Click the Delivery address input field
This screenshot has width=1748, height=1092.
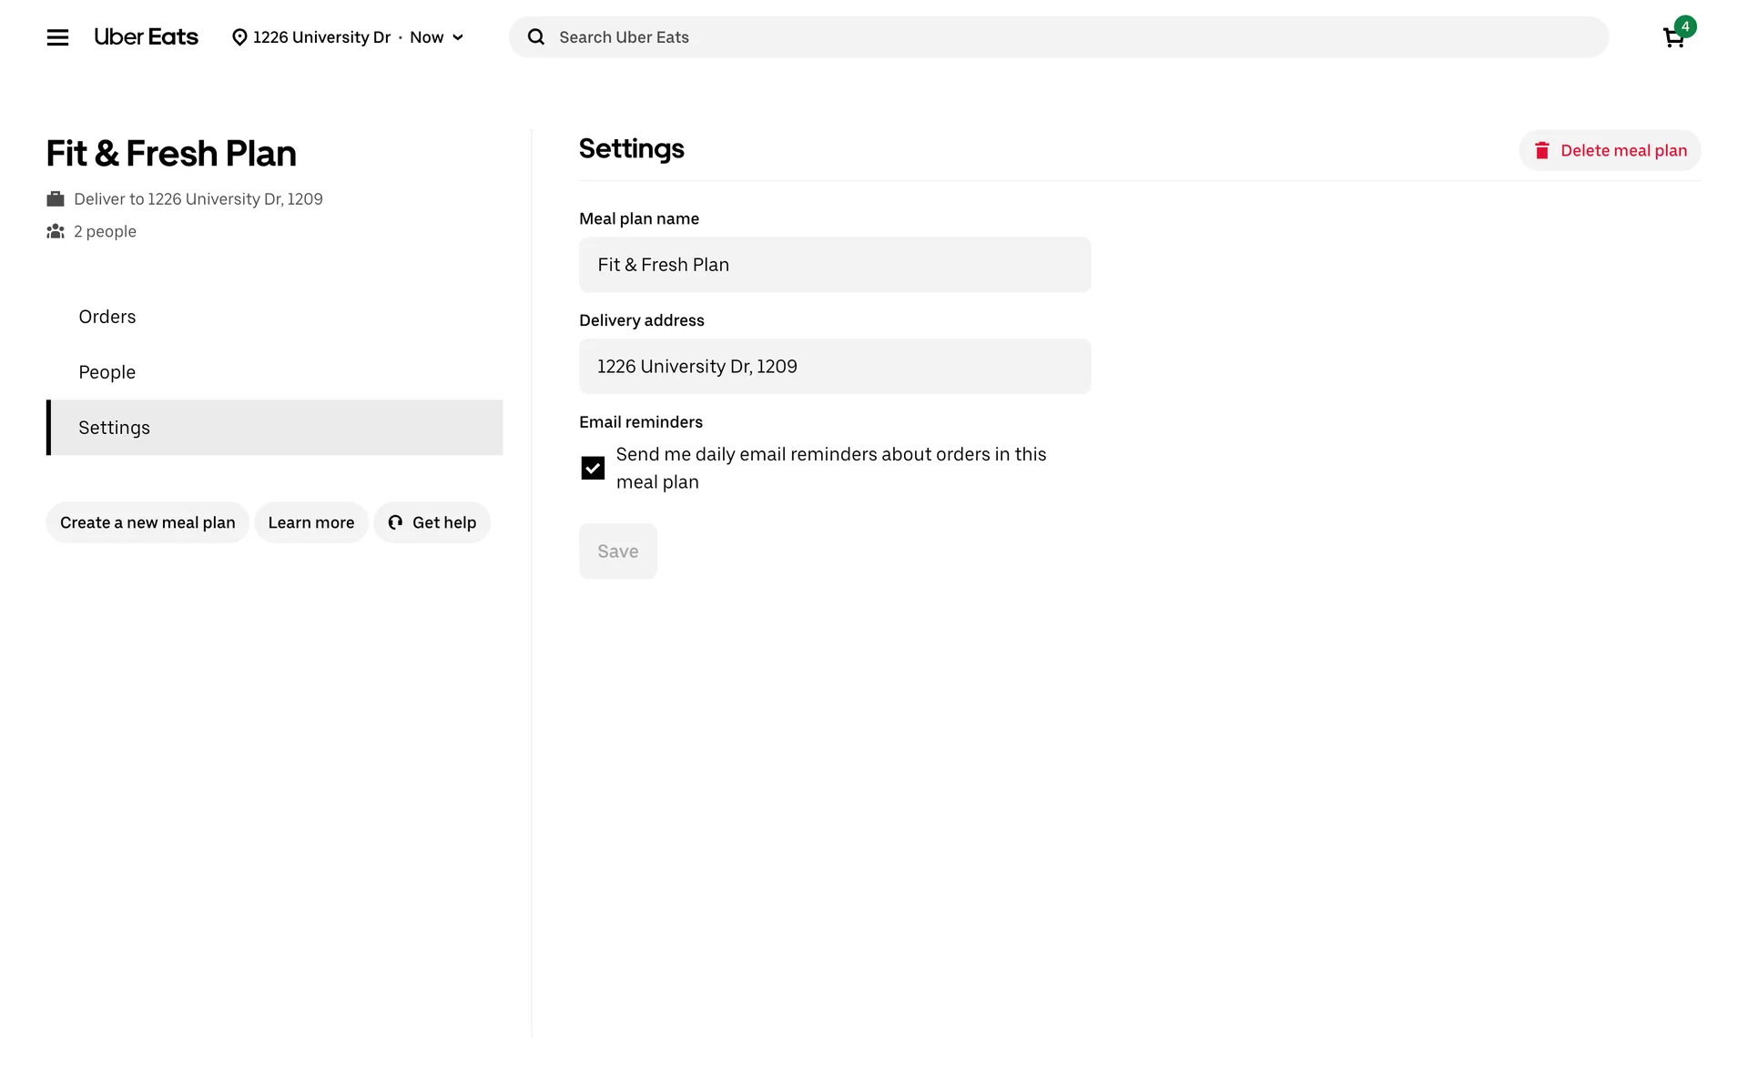(834, 367)
